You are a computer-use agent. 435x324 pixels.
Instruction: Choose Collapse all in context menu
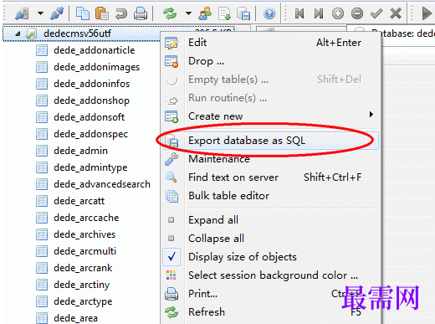pos(270,239)
